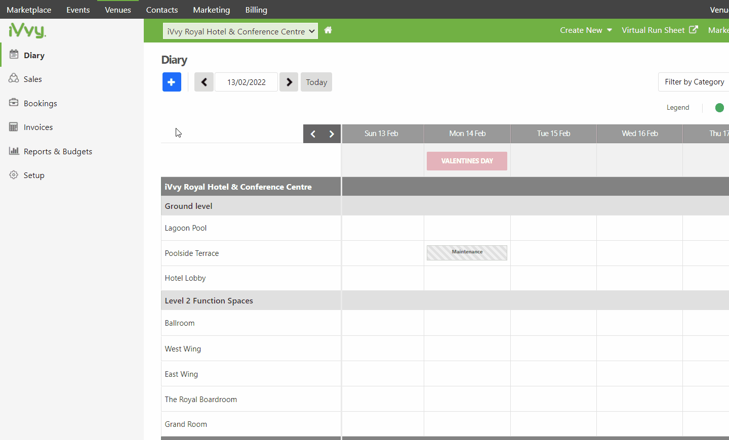
Task: Click The Royal Boardroom row label
Action: tap(201, 400)
